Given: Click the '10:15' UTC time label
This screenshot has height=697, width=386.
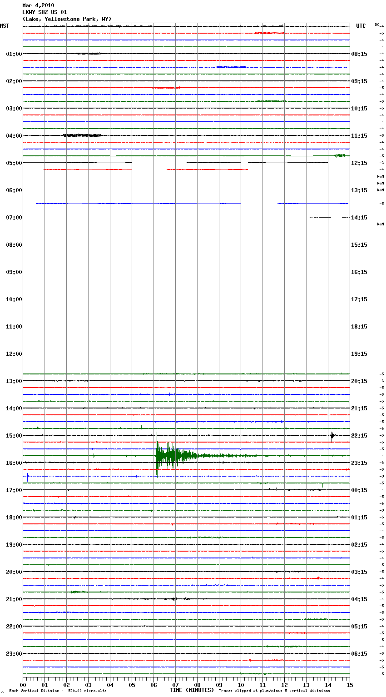Looking at the screenshot, I should [359, 109].
